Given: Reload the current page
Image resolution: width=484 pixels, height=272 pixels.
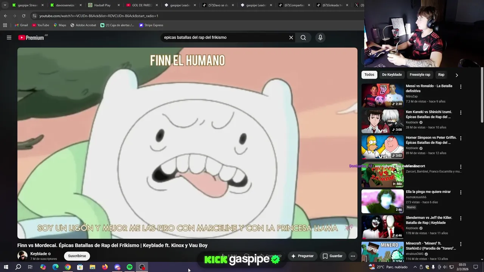Looking at the screenshot, I should click(23, 16).
